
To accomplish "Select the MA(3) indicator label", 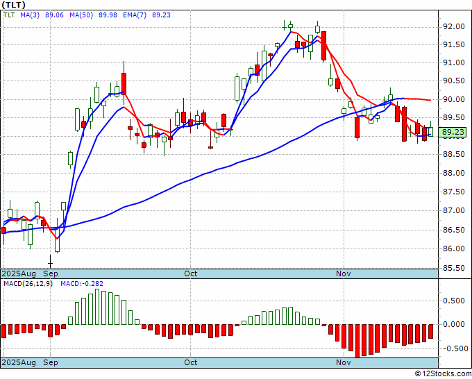I will pos(30,15).
